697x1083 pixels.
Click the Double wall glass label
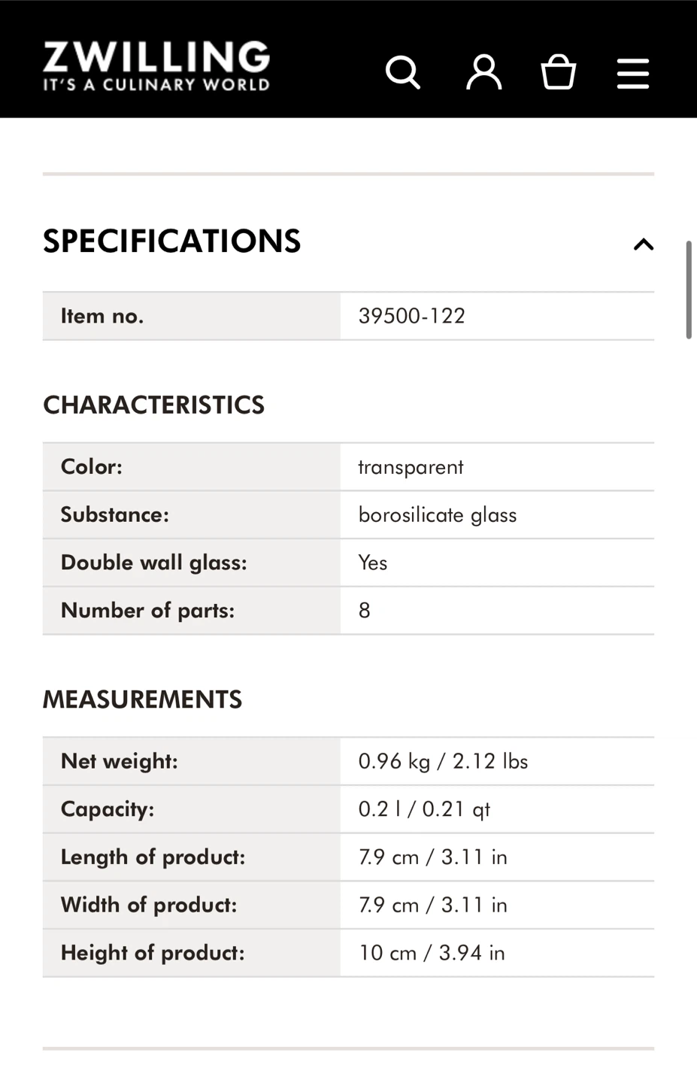(x=153, y=563)
